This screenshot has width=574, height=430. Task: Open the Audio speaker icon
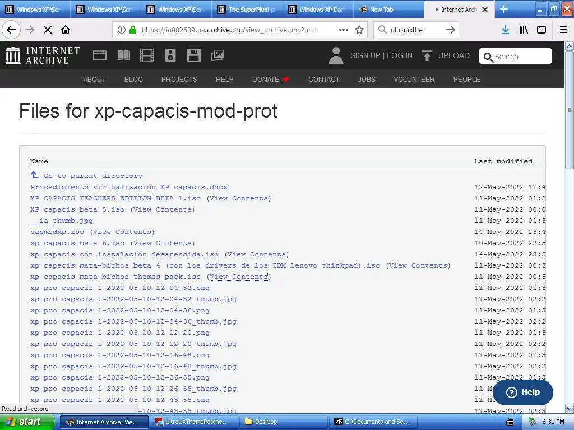170,55
